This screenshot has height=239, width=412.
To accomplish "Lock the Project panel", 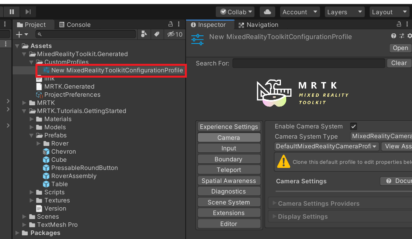I will pyautogui.click(x=171, y=24).
